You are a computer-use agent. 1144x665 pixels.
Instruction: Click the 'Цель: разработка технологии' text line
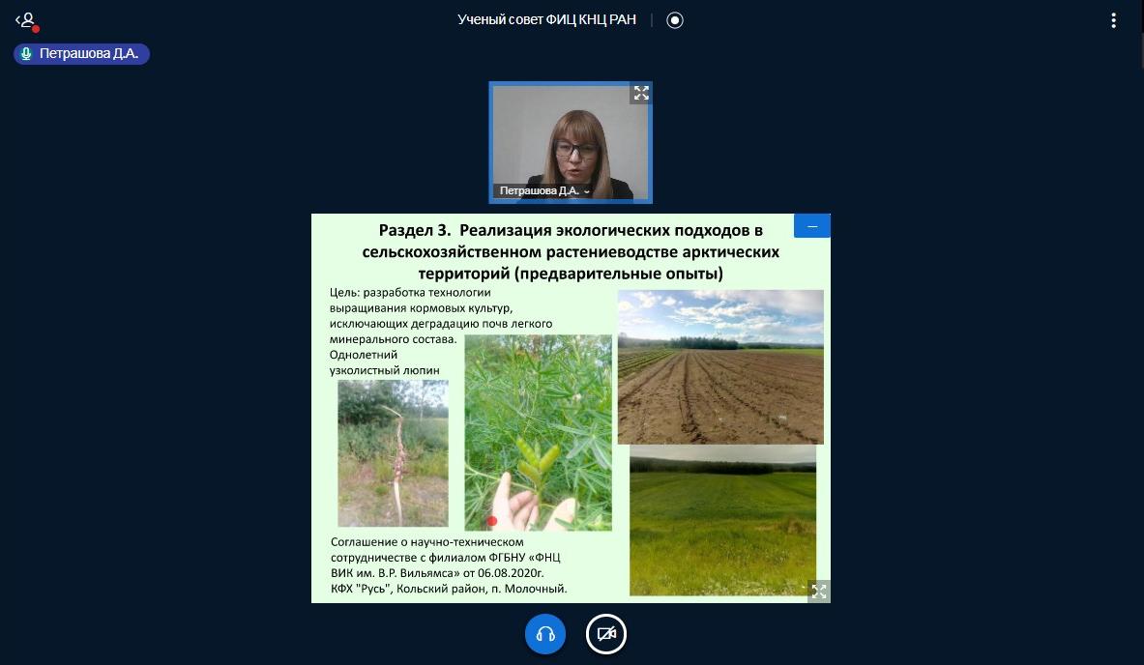[410, 293]
